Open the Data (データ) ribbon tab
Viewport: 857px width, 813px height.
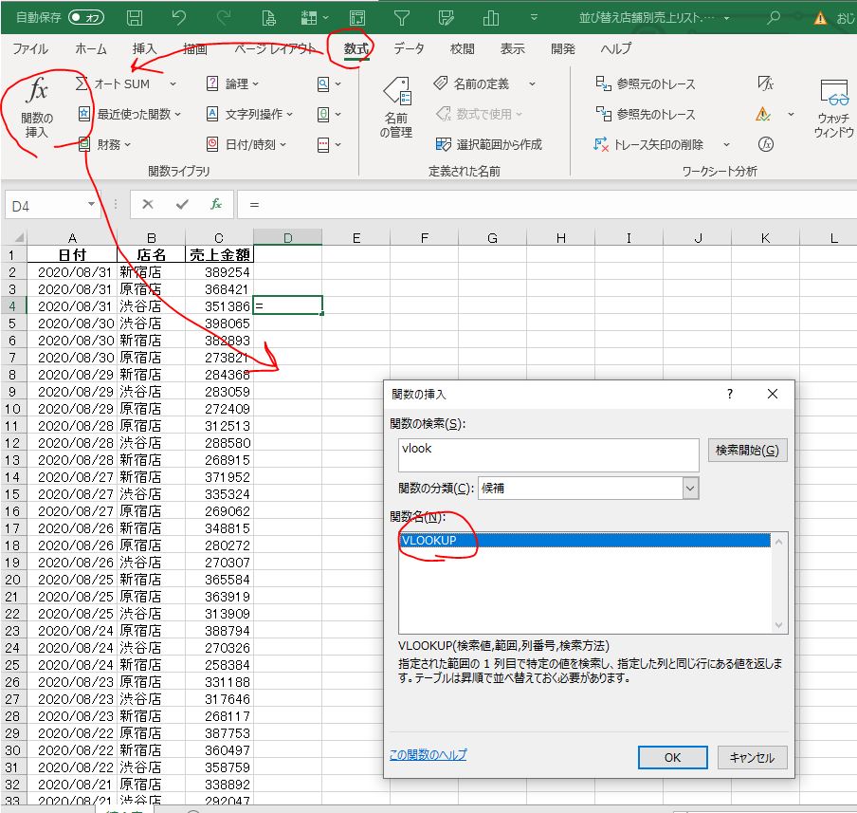(409, 48)
